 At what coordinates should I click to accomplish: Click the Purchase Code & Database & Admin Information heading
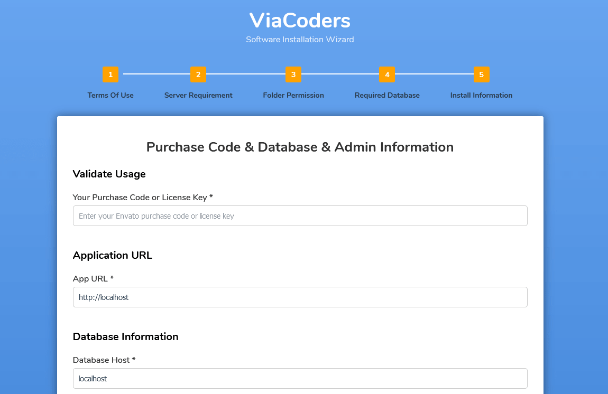pos(300,147)
